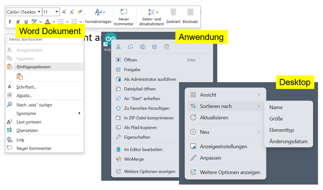Click the decrease font size icon
This screenshot has width=323, height=190.
click(x=72, y=12)
